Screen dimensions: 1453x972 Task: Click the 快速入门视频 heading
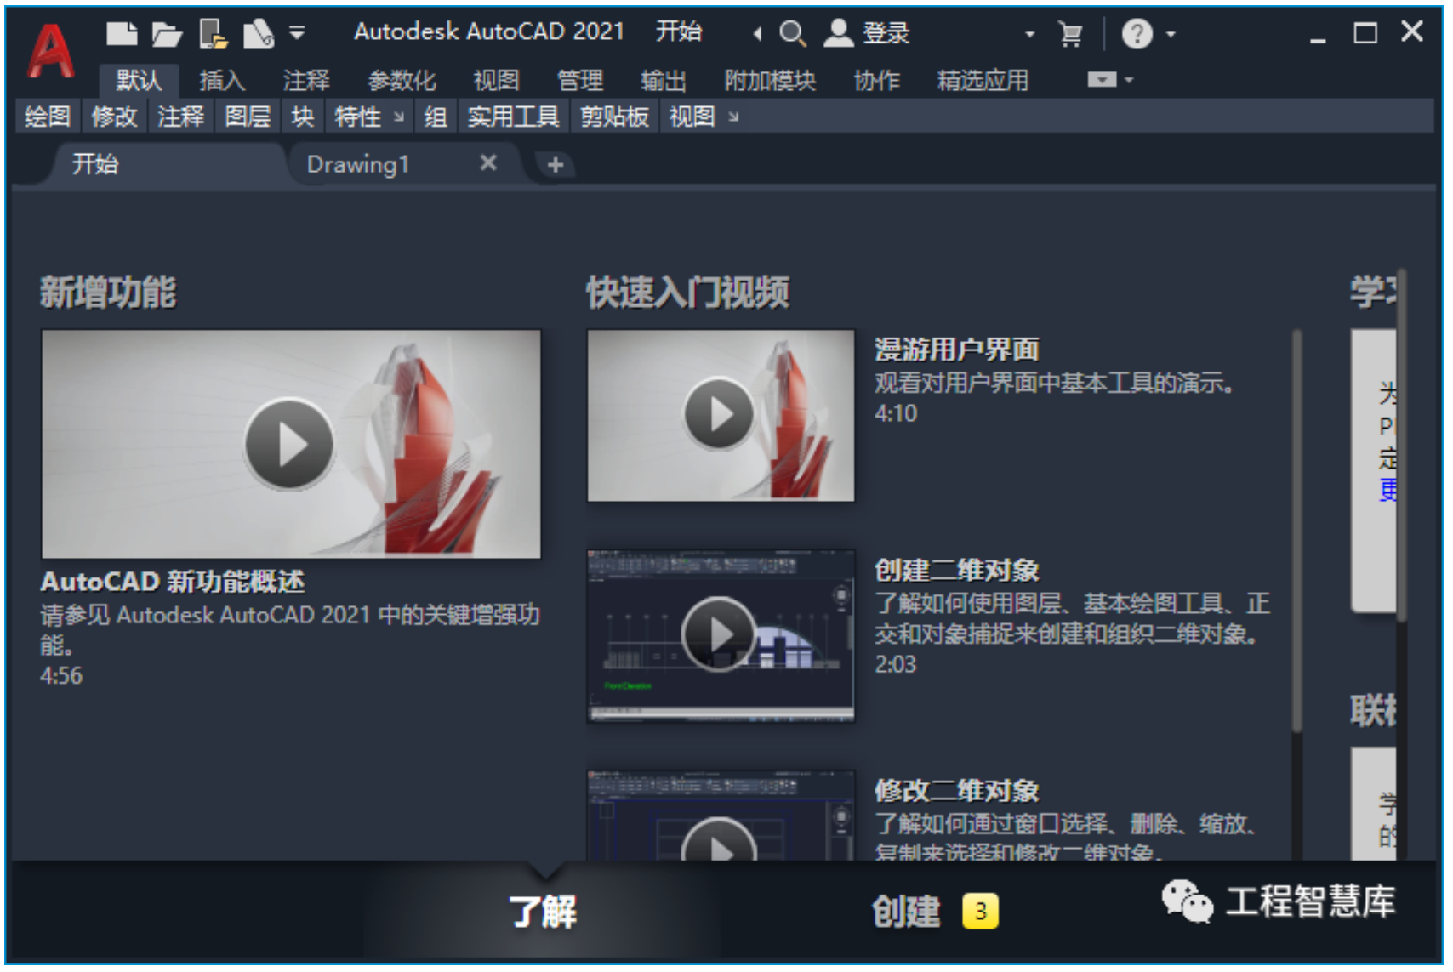pyautogui.click(x=688, y=292)
